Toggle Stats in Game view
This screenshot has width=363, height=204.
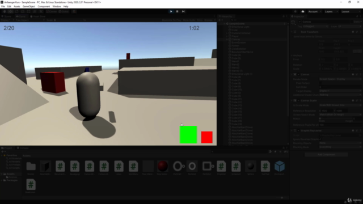click(200, 20)
